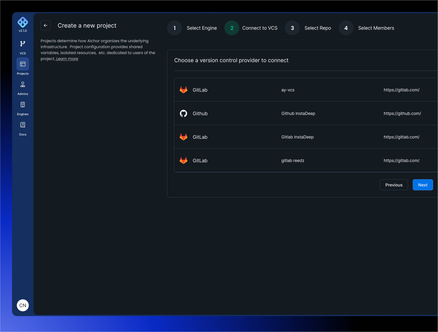Click the Choose a version control provider heading
The width and height of the screenshot is (438, 332).
pos(231,60)
